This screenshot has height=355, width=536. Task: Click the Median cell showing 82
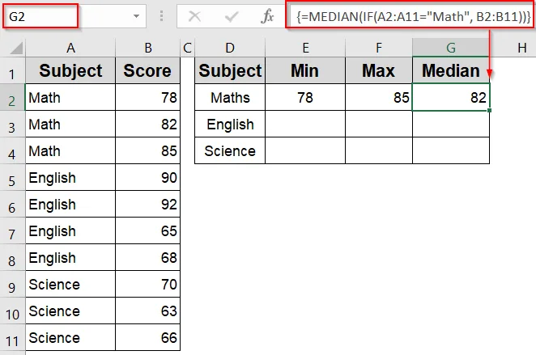coord(451,97)
